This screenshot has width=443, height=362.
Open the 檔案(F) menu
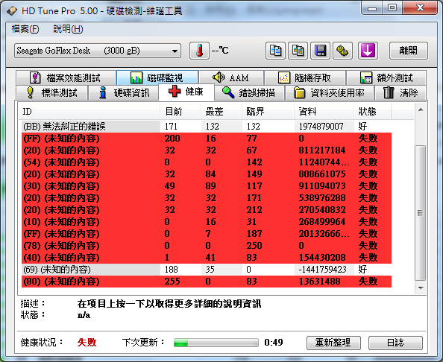(x=25, y=29)
